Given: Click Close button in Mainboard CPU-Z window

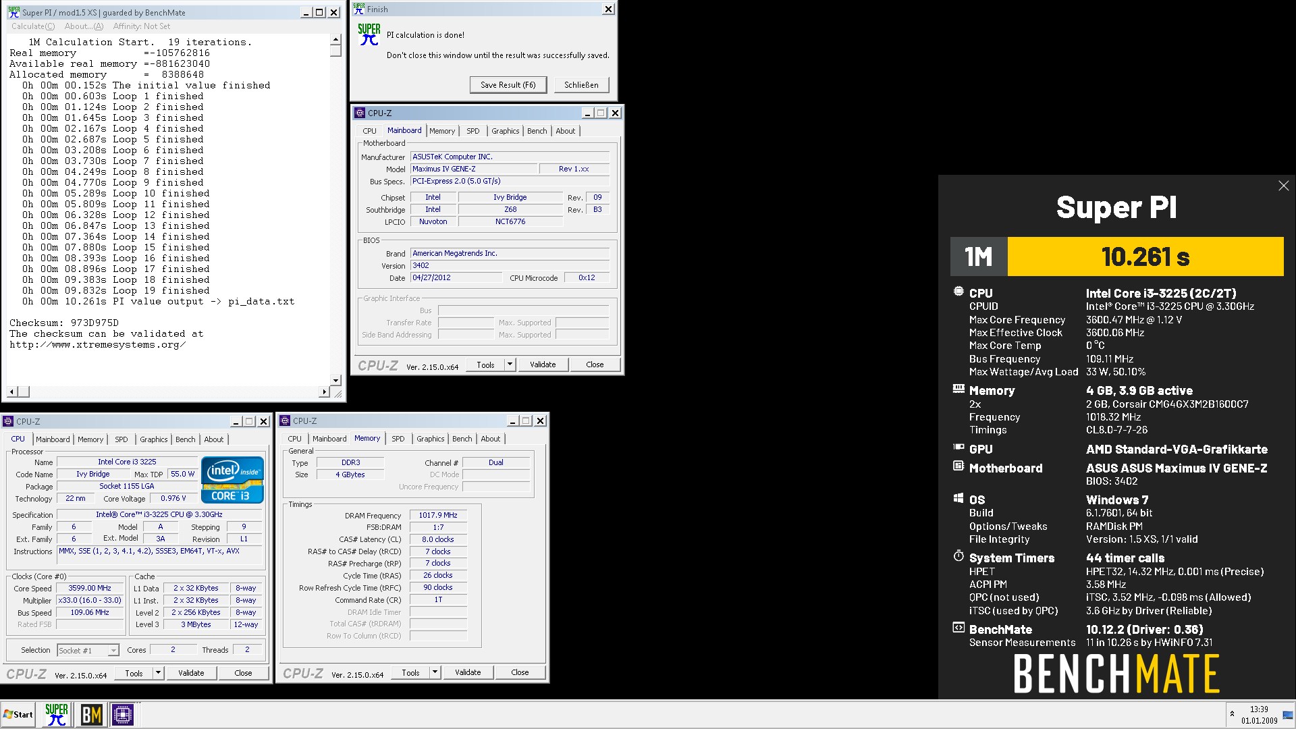Looking at the screenshot, I should tap(595, 364).
